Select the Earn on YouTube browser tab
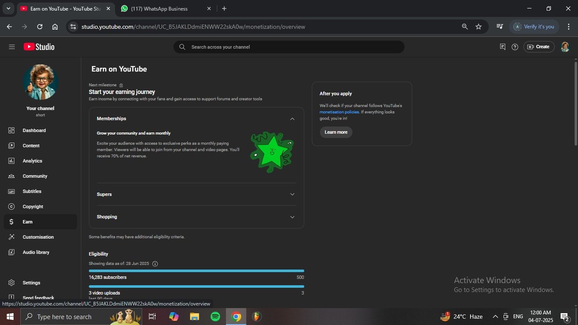The width and height of the screenshot is (578, 325). click(66, 8)
